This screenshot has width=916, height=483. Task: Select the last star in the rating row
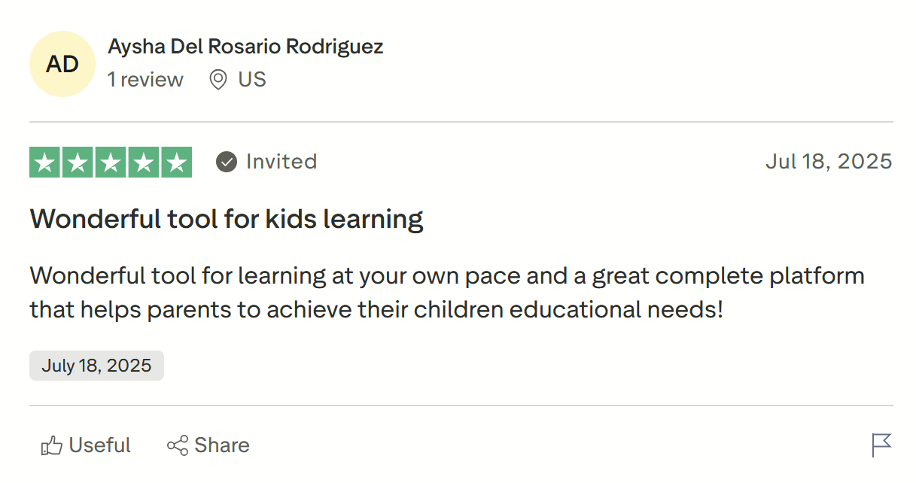[x=175, y=161]
